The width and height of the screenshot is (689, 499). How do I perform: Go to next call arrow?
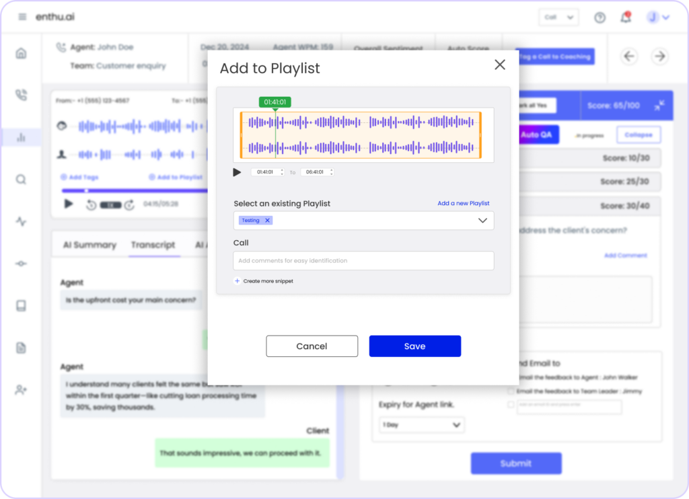(x=659, y=56)
